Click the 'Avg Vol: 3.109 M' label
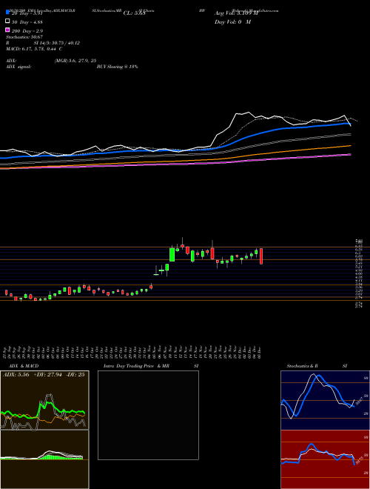This screenshot has height=489, width=370. click(236, 13)
